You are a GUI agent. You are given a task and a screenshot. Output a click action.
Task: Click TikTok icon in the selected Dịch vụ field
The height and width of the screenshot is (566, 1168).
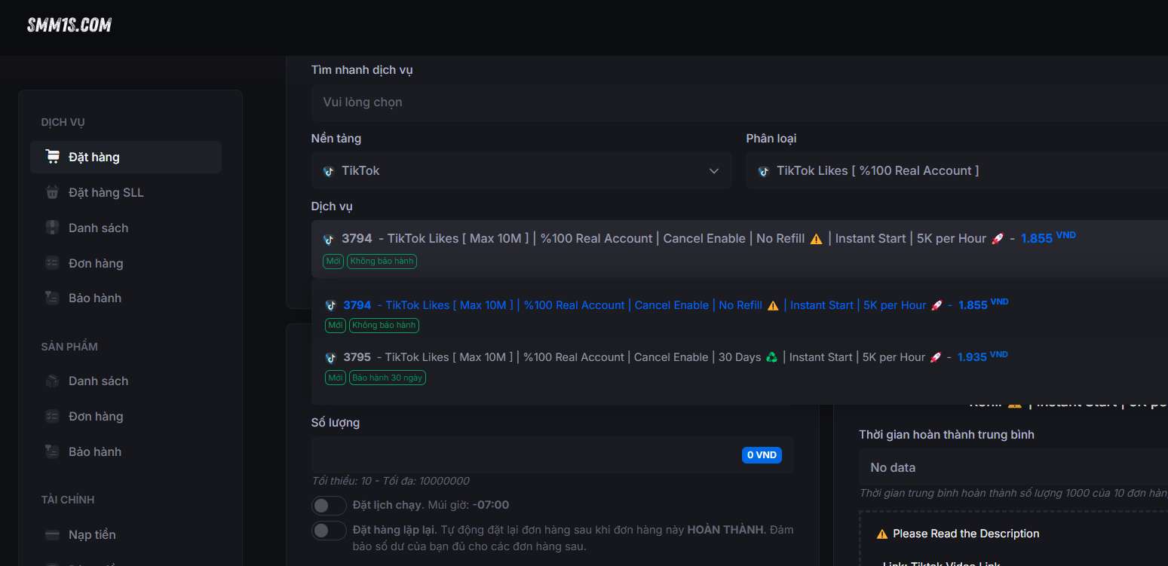click(x=328, y=239)
